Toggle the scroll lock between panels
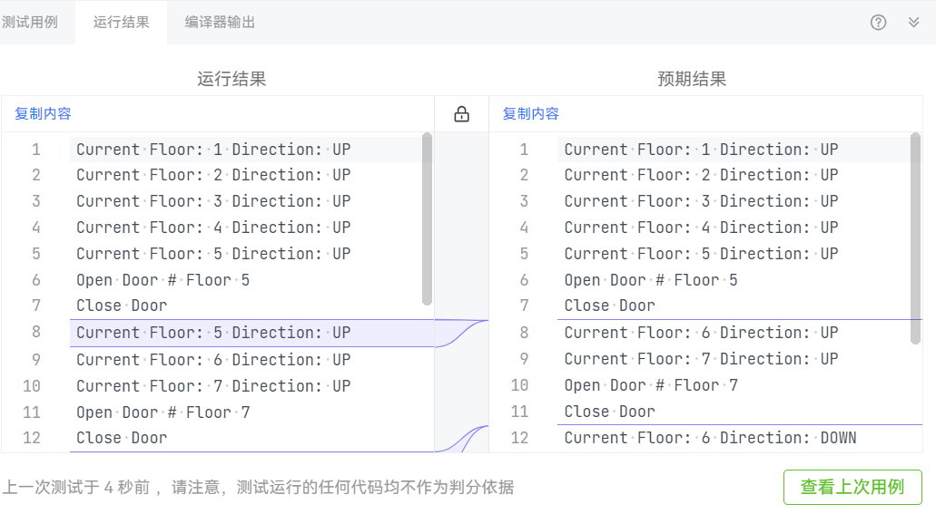Viewport: 936px width, 514px height. point(461,114)
